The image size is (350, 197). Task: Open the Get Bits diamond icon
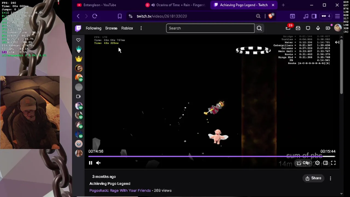(x=318, y=28)
